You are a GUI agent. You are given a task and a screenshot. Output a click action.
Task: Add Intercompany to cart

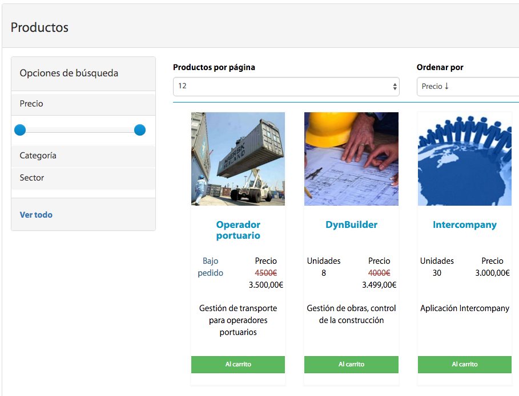point(464,364)
